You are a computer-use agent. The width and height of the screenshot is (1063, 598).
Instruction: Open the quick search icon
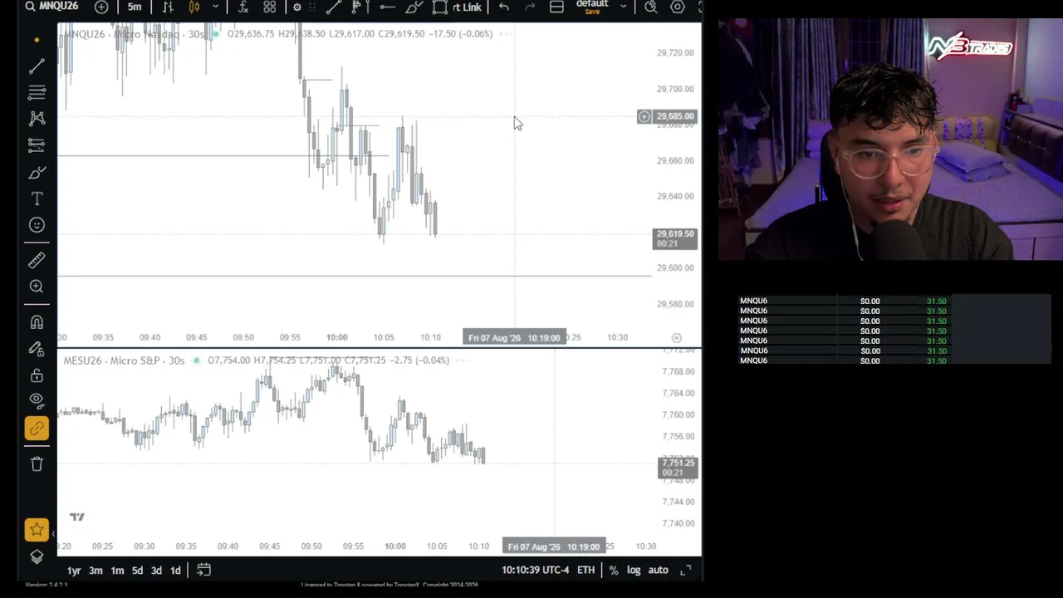(x=651, y=7)
